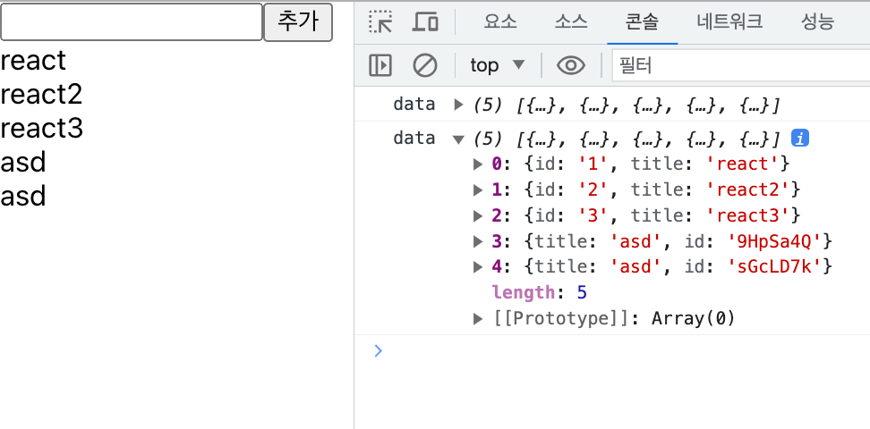This screenshot has width=870, height=429.
Task: Expand object 4 with id 'sGcLD7k'
Action: [478, 267]
